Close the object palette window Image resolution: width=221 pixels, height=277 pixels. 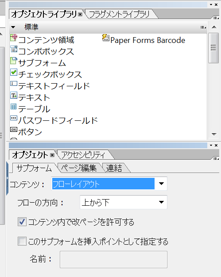216,145
